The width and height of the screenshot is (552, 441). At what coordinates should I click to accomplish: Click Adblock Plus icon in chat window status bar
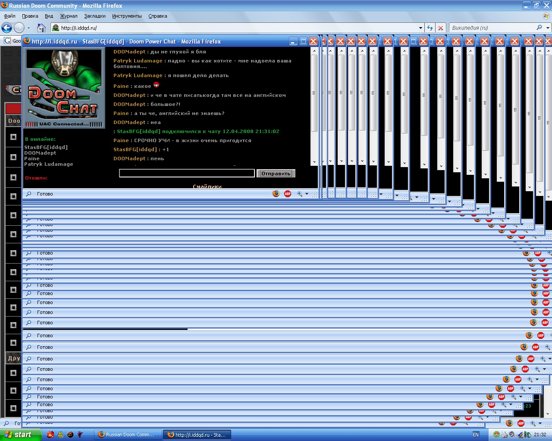288,194
